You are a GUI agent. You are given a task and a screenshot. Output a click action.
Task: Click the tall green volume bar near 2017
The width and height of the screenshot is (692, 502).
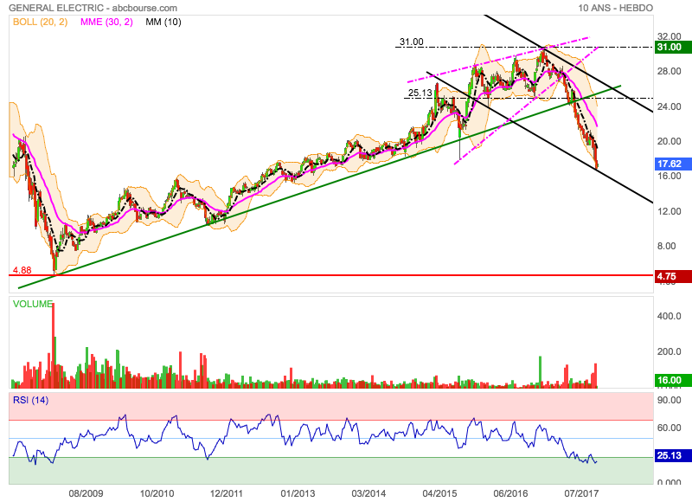pos(540,372)
